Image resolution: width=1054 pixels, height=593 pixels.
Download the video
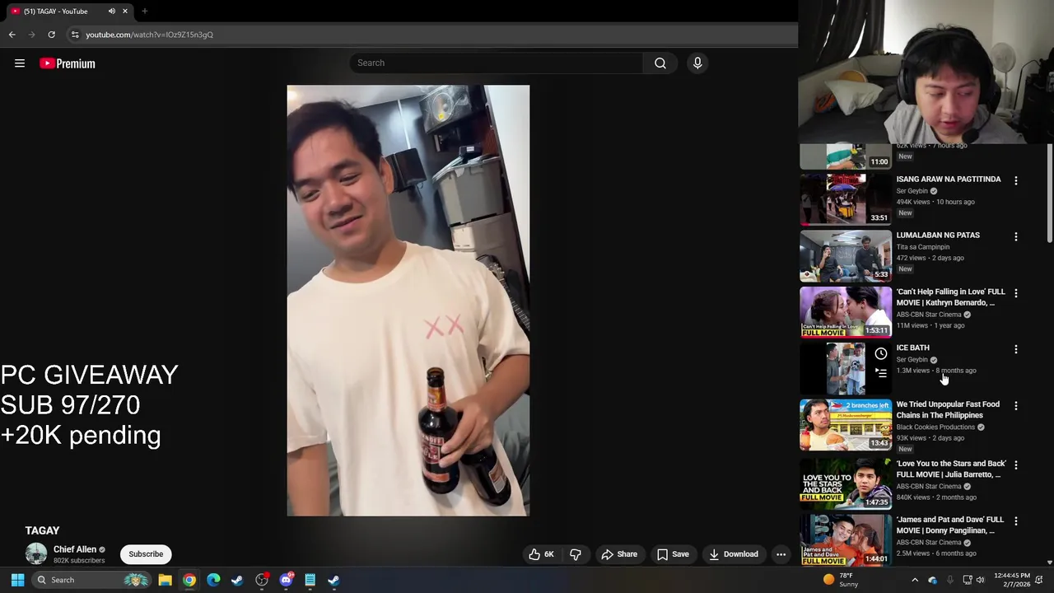[733, 554]
